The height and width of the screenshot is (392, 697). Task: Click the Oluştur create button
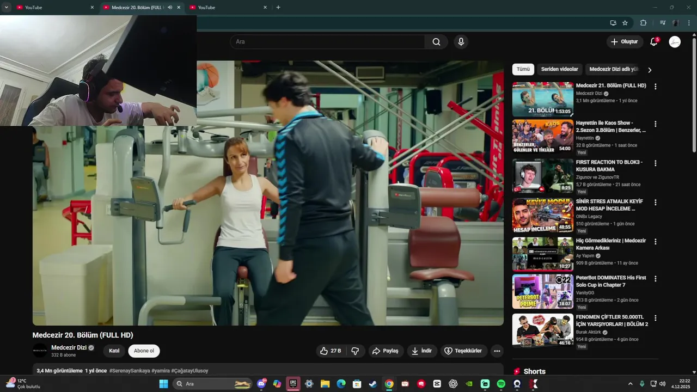[x=624, y=42]
